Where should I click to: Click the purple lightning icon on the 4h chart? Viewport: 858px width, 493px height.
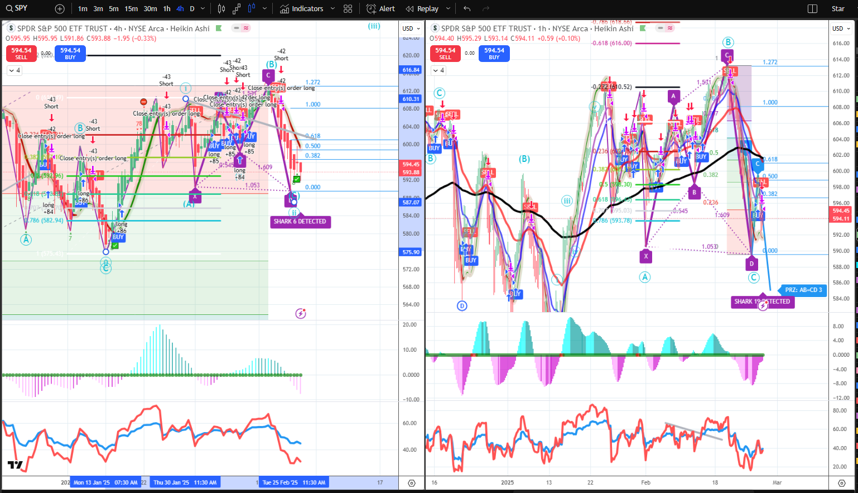[301, 313]
